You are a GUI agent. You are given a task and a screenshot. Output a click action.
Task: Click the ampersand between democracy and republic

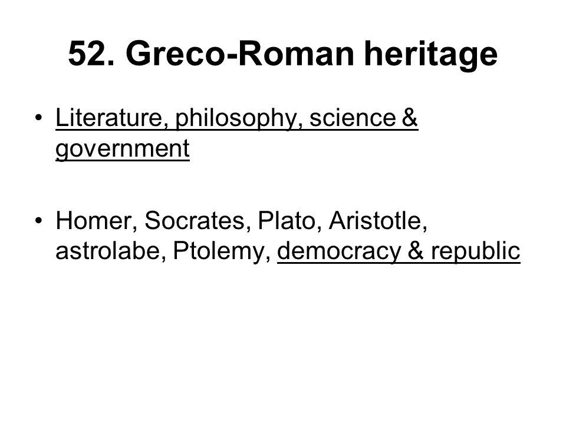pos(416,251)
